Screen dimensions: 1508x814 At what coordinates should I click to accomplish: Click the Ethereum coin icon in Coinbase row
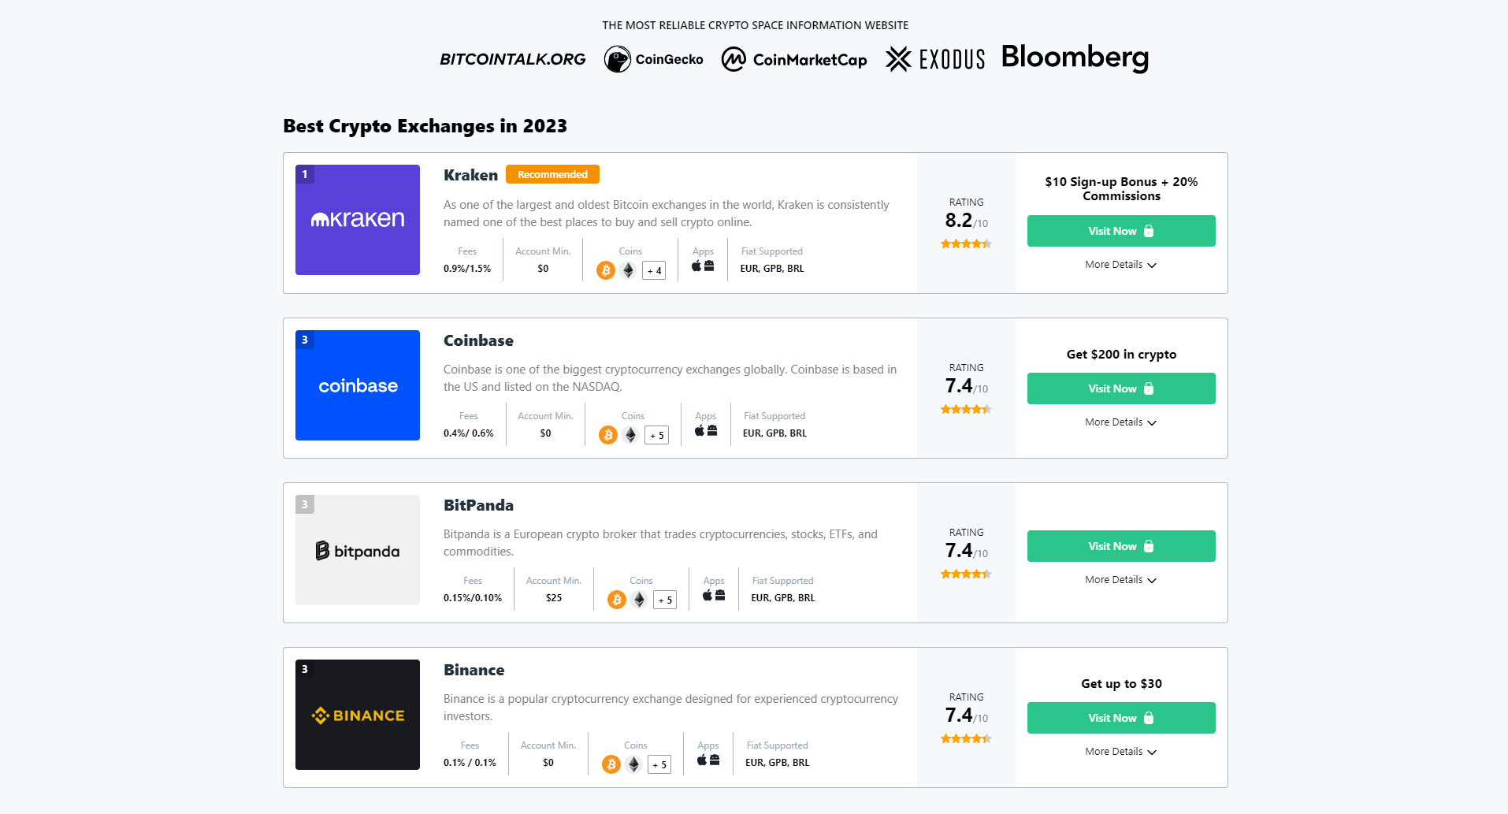tap(630, 435)
